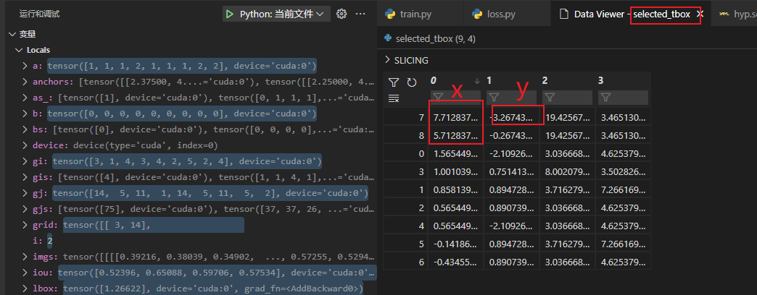
Task: Select cell 3.465130... in row 8
Action: point(624,135)
